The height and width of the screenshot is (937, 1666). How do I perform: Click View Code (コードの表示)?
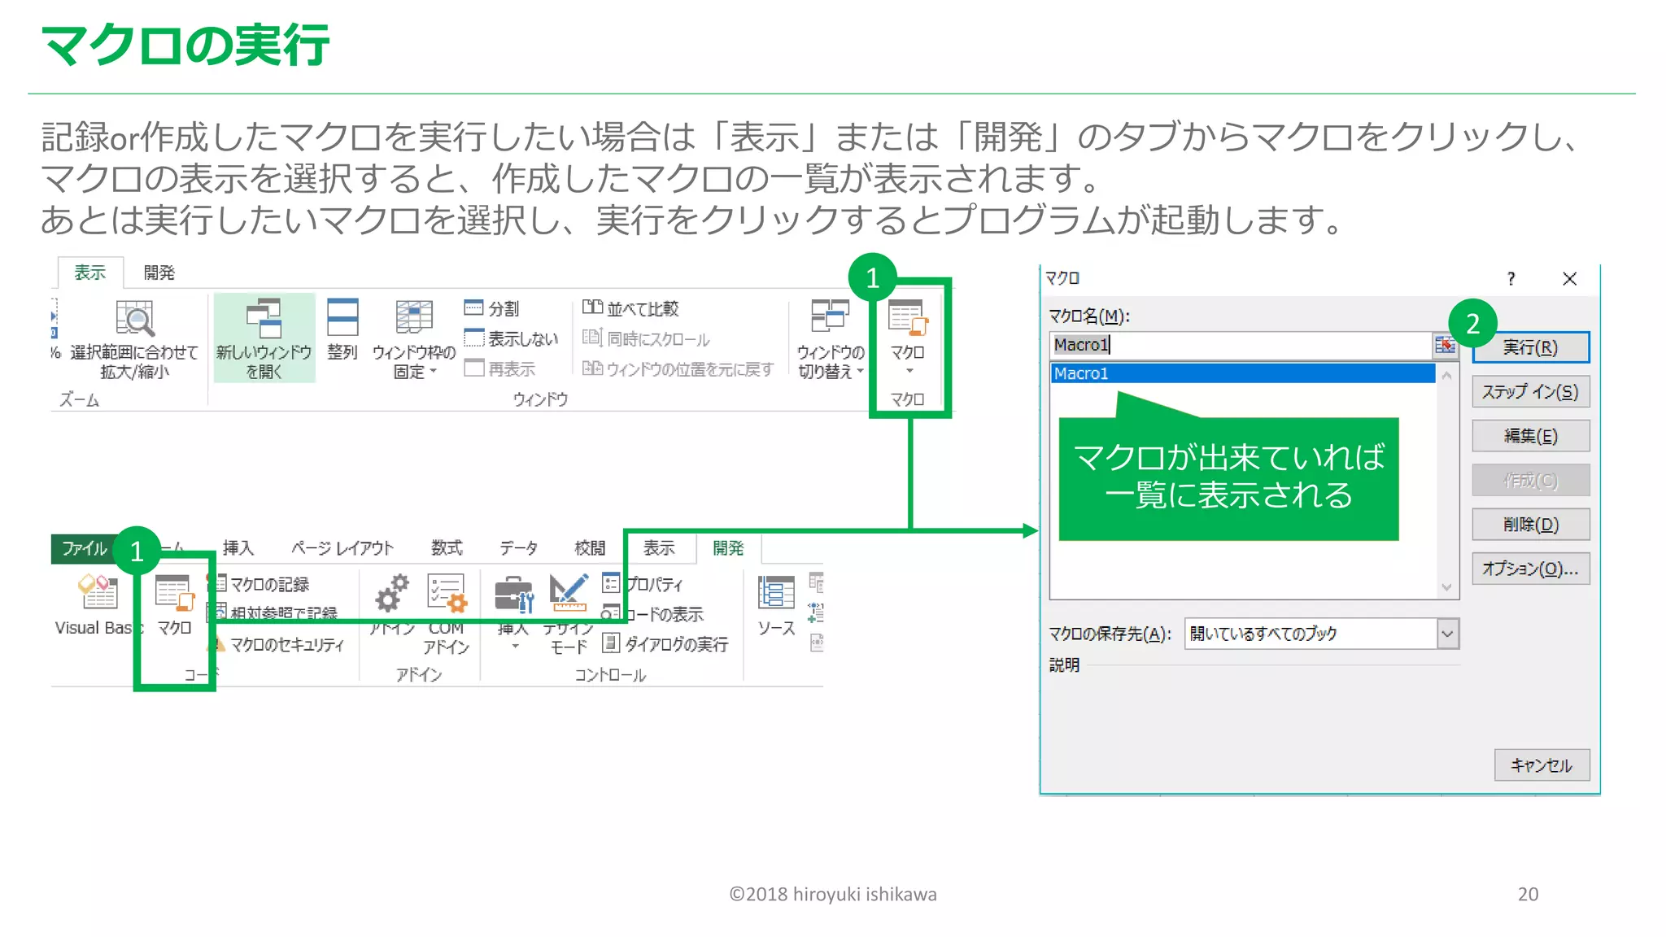653,614
